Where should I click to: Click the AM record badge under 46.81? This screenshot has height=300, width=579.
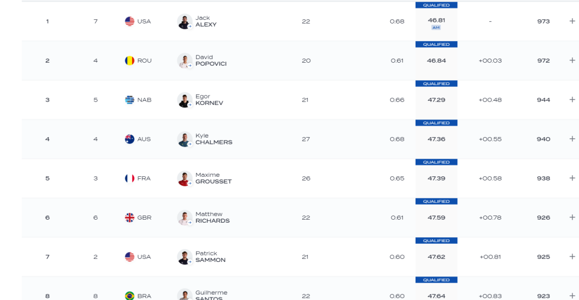point(436,28)
